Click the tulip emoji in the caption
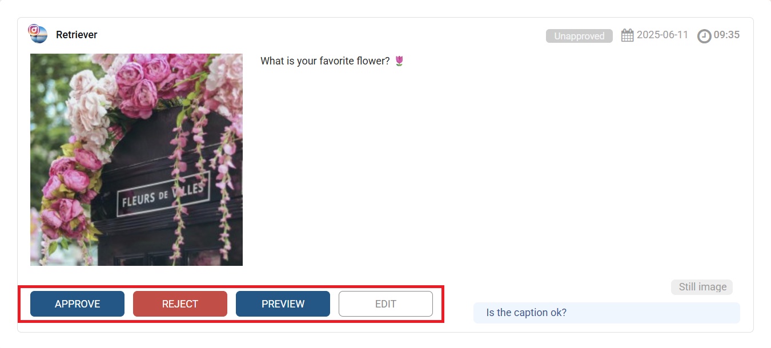 (x=399, y=60)
